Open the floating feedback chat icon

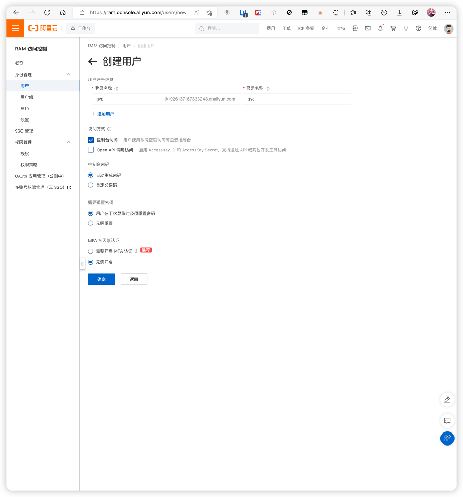pyautogui.click(x=447, y=420)
